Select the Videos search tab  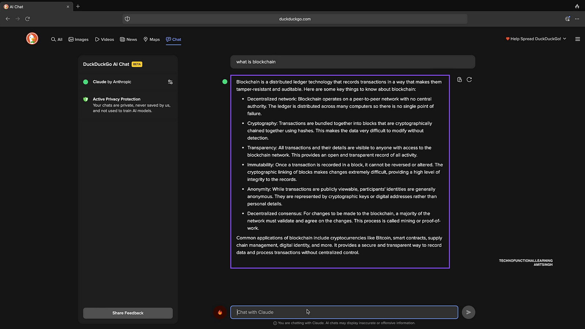click(x=105, y=39)
